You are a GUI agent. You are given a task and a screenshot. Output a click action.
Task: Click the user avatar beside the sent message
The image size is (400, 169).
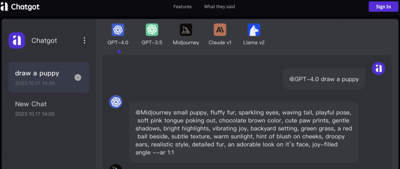pyautogui.click(x=378, y=69)
